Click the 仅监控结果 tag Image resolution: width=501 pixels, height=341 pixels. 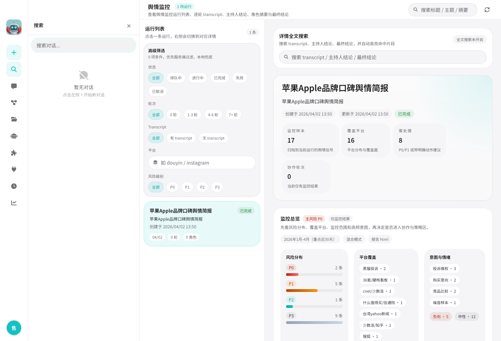[x=340, y=219]
